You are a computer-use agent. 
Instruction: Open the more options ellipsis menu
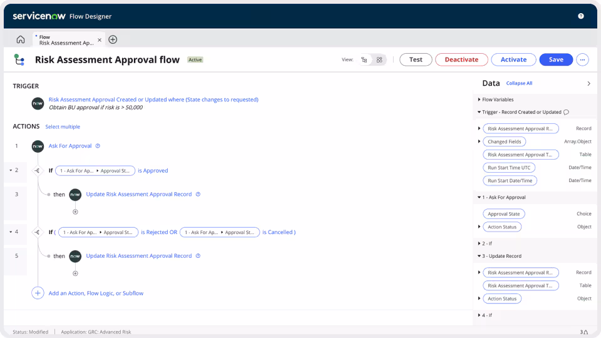[x=583, y=59]
